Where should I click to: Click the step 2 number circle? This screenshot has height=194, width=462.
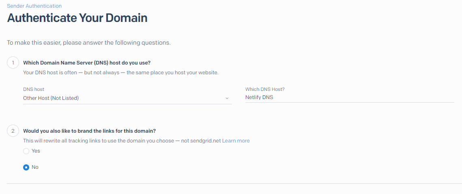(13, 131)
